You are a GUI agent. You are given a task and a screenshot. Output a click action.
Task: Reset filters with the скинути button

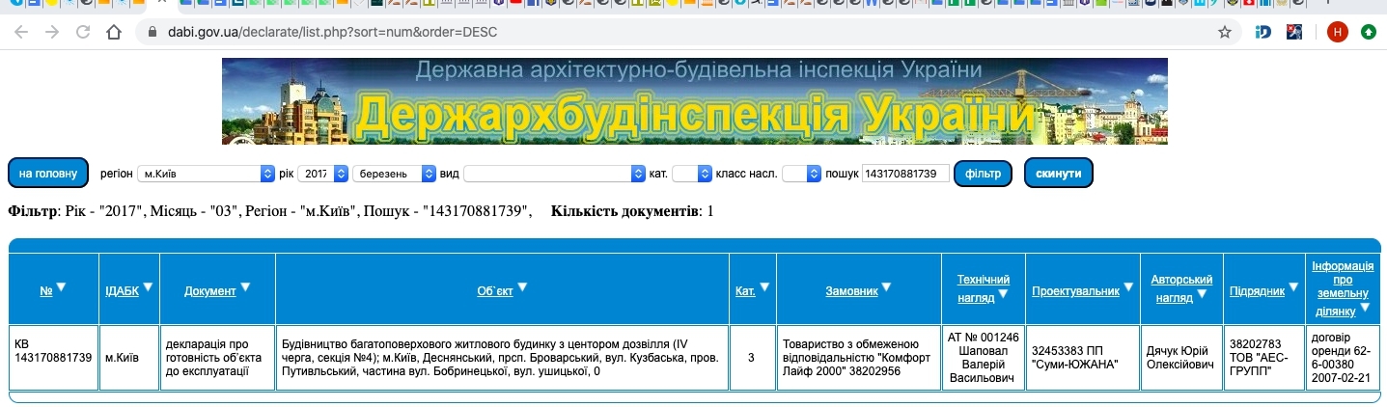1058,174
